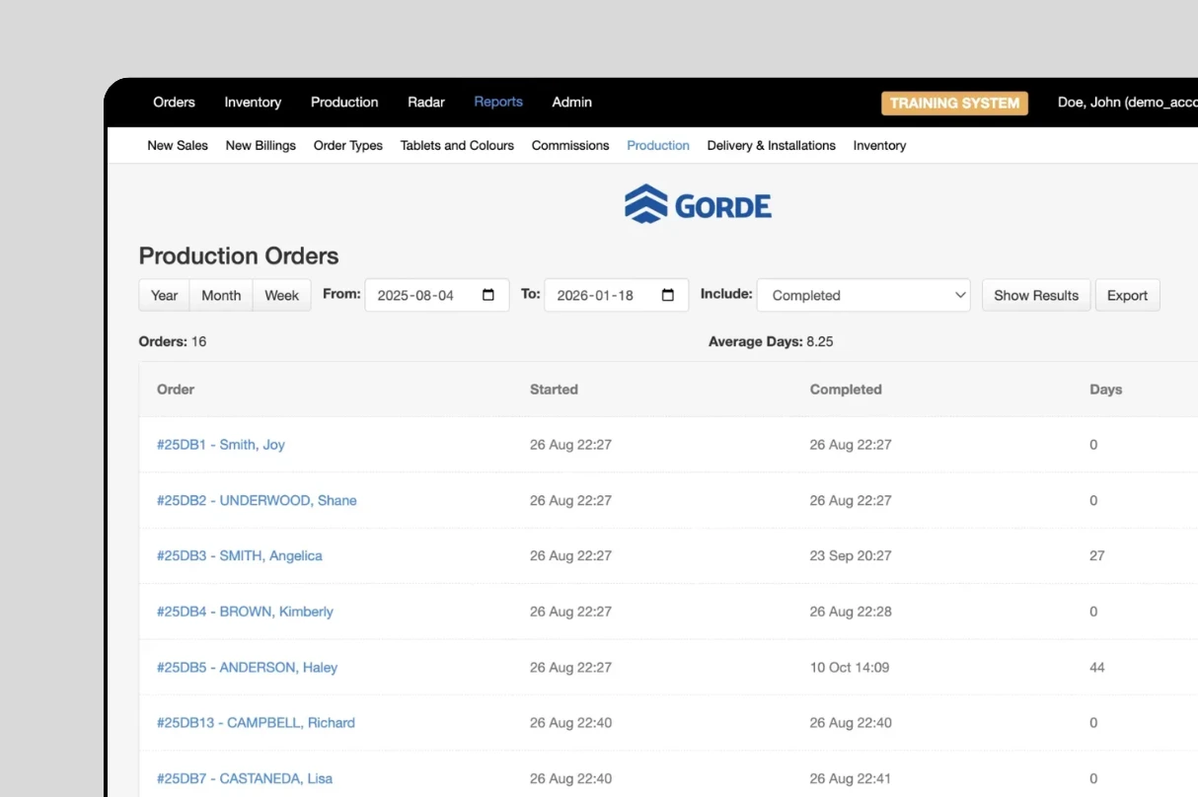Viewport: 1198px width, 797px height.
Task: Open the Radar menu
Action: tap(426, 102)
